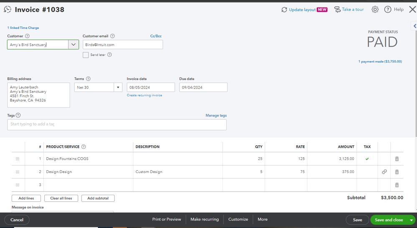Click the quantity 5 cell
Image resolution: width=417 pixels, height=228 pixels.
244,172
